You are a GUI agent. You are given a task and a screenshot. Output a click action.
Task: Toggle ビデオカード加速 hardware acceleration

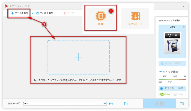[172, 88]
